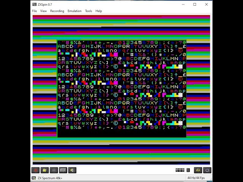Open a file with the folder icon
Screen dimensions: 243x182
pos(45,170)
